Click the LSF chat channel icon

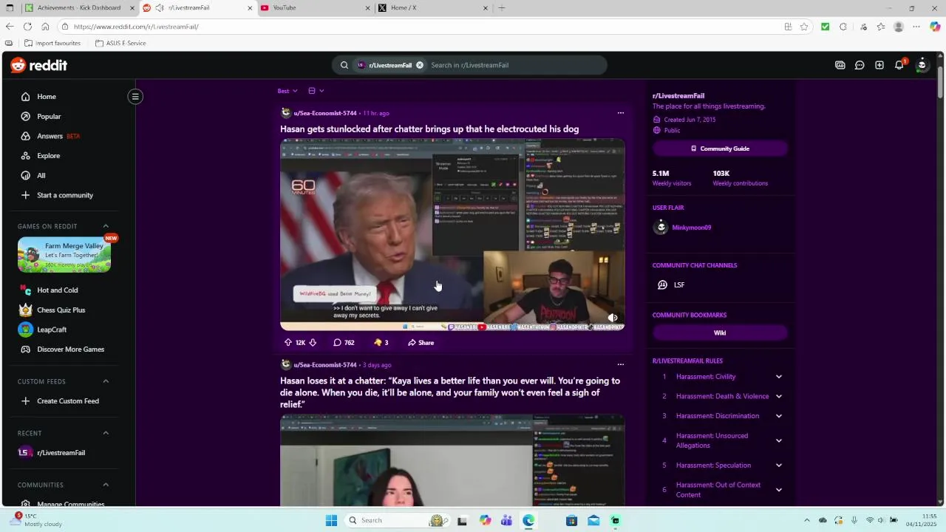[662, 284]
